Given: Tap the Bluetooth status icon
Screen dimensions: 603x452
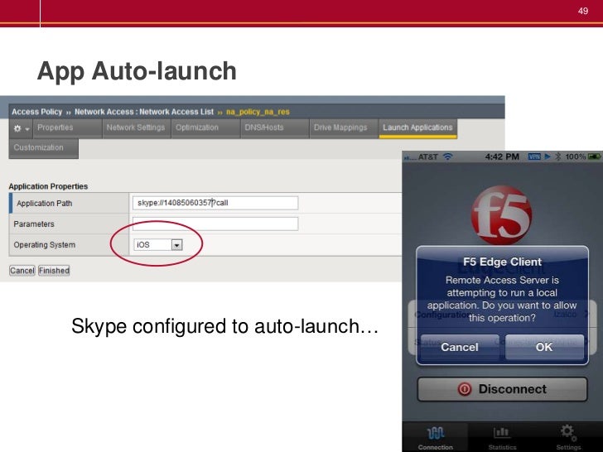Looking at the screenshot, I should tap(558, 156).
